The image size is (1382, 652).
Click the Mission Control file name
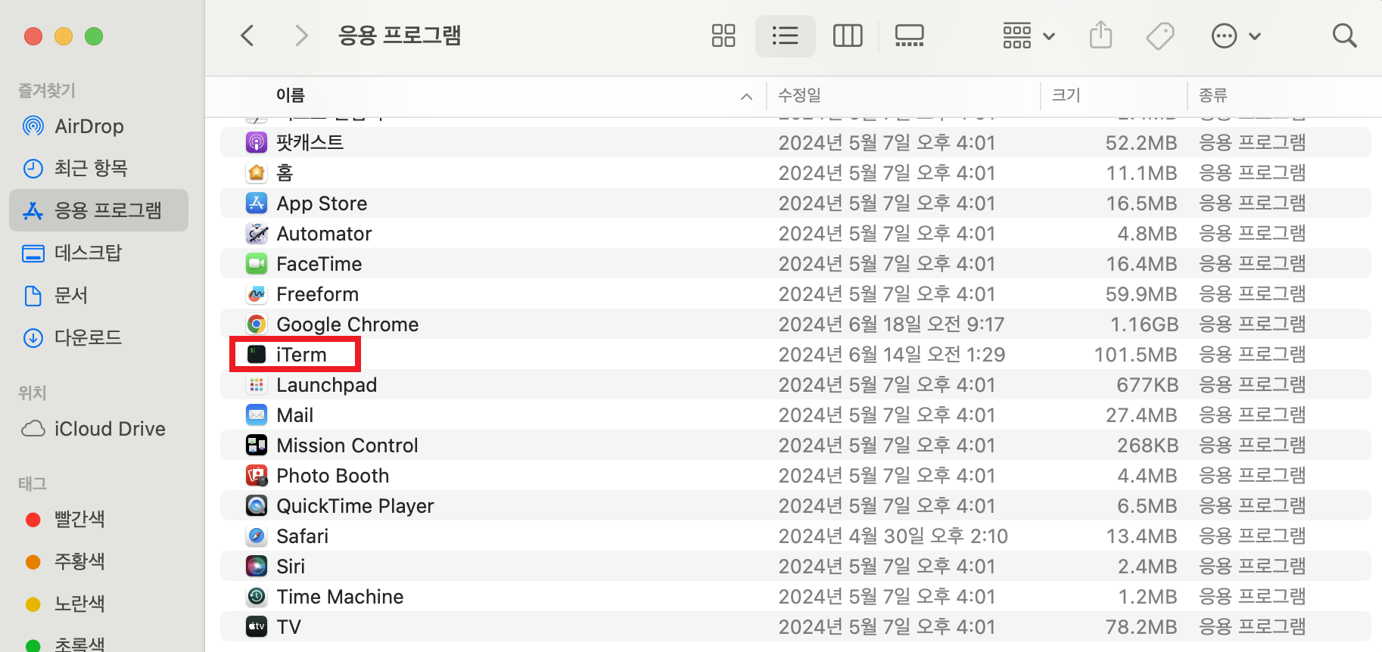[347, 446]
